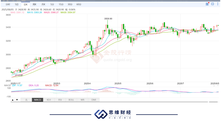Select the 60分 interval tab

[79, 5]
